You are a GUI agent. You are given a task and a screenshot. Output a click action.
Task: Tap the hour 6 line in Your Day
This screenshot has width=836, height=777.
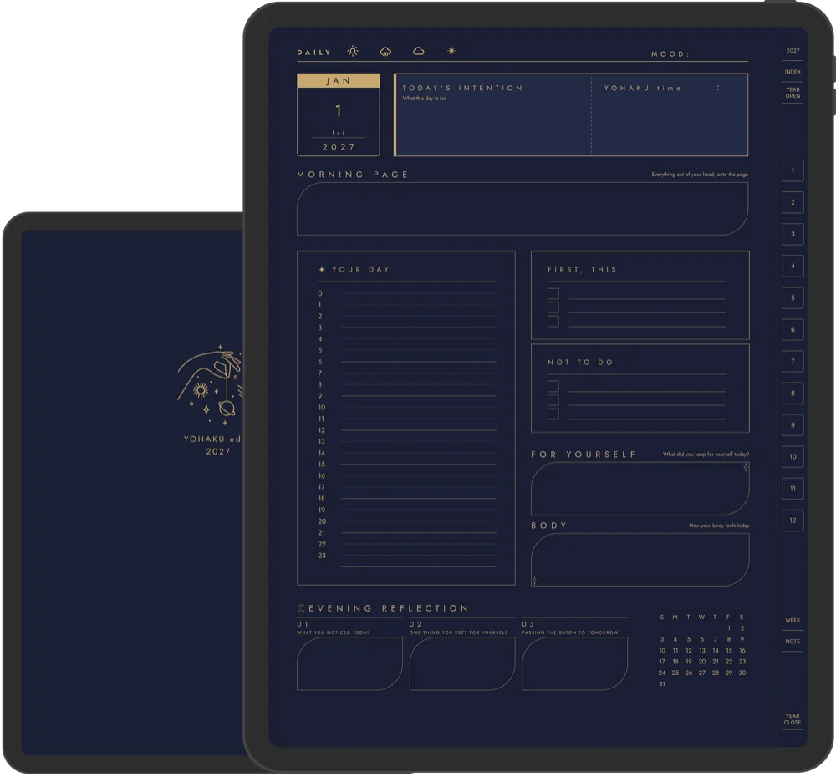pyautogui.click(x=419, y=361)
